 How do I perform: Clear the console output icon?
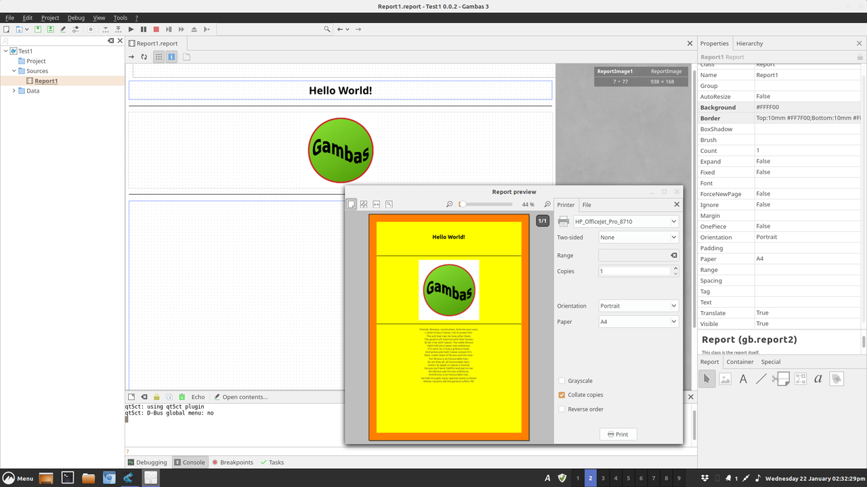click(x=144, y=397)
